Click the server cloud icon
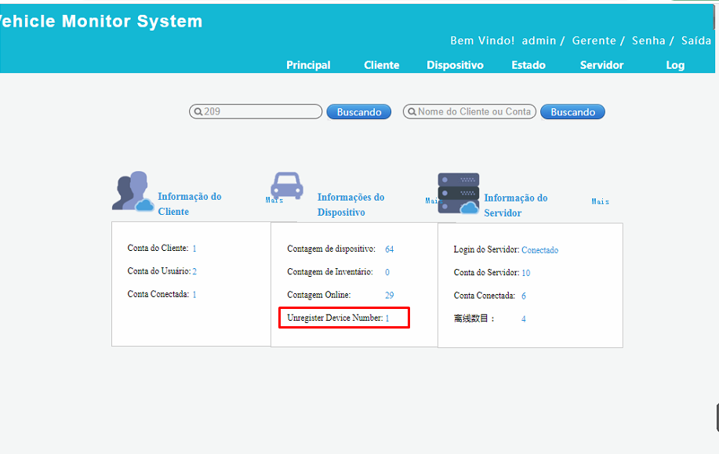The image size is (719, 454). [x=458, y=193]
